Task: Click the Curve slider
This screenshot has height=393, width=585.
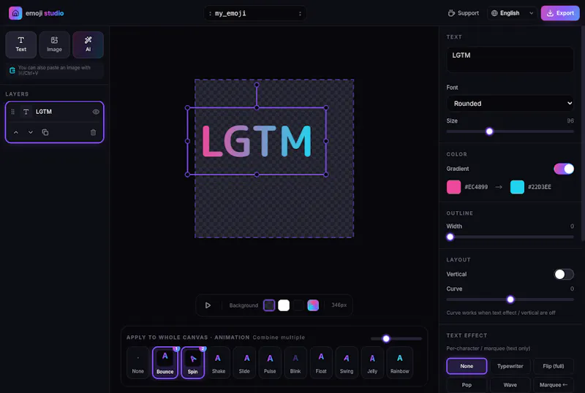Action: pyautogui.click(x=510, y=299)
